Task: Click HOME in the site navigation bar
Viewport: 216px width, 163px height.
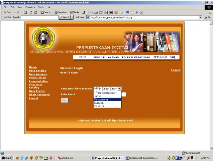Action: 82,57
